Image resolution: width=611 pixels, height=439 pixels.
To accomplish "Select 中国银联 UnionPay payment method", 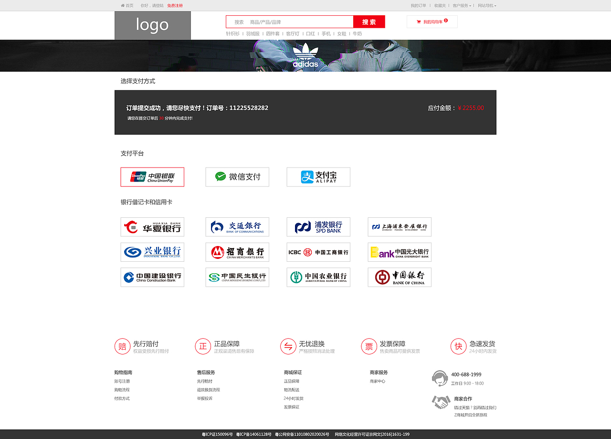I will (152, 177).
